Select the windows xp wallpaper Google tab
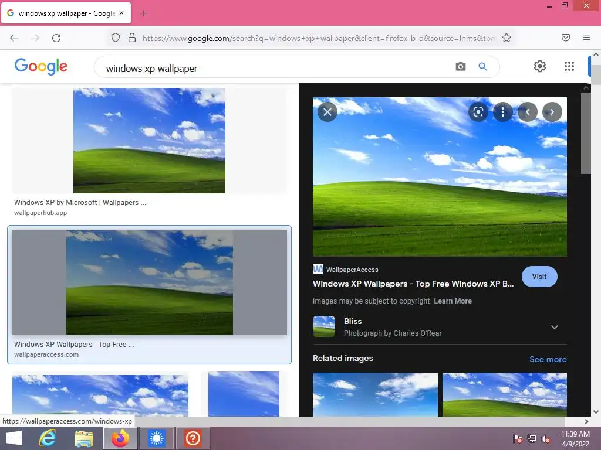The width and height of the screenshot is (601, 450). point(66,13)
